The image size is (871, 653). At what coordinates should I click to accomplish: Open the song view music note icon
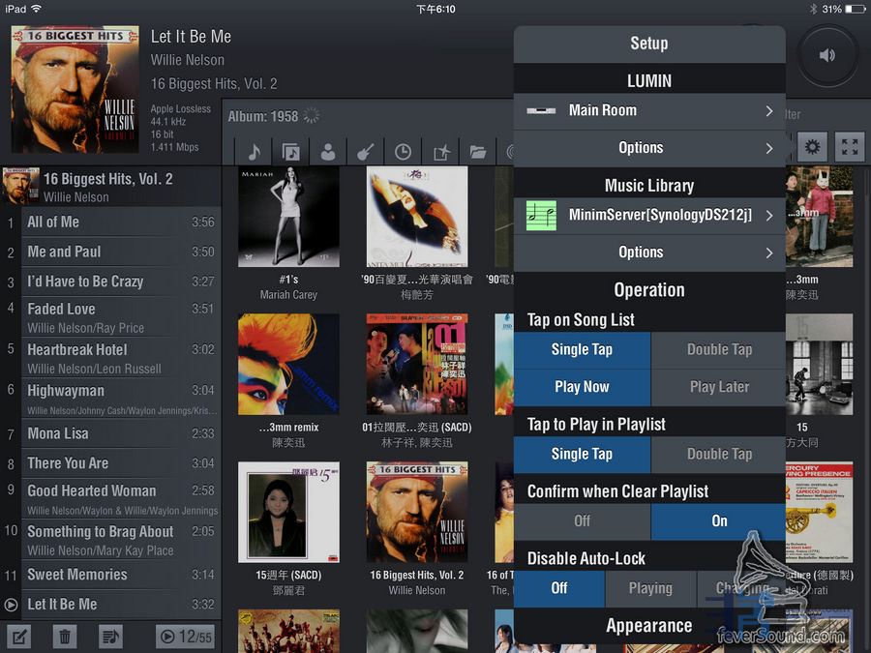coord(255,151)
